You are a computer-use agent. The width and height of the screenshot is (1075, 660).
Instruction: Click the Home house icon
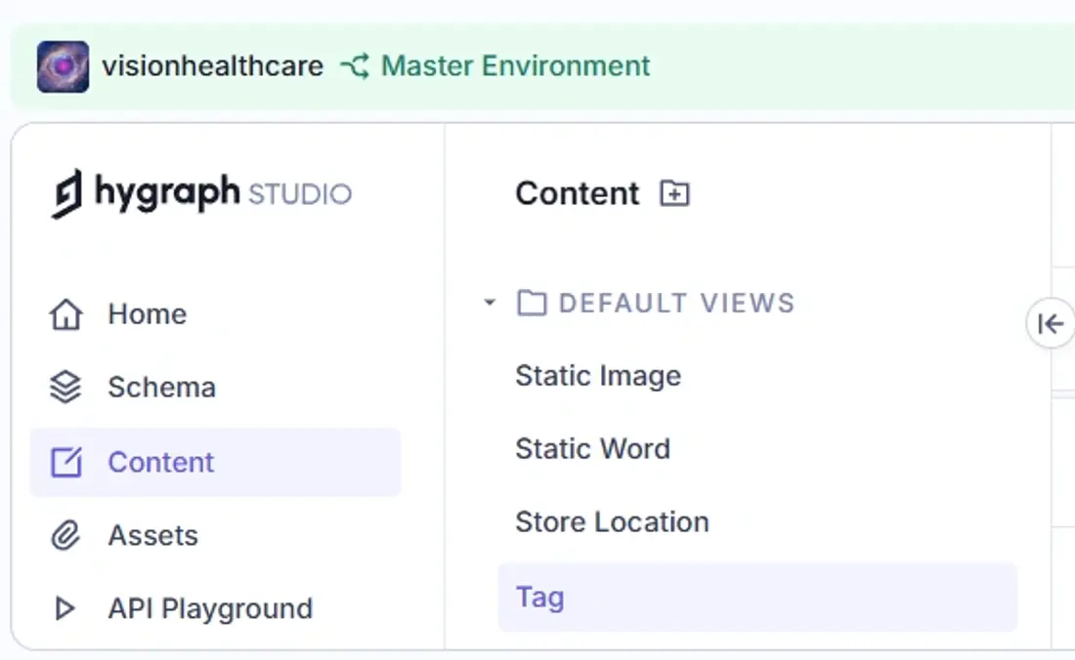[65, 314]
